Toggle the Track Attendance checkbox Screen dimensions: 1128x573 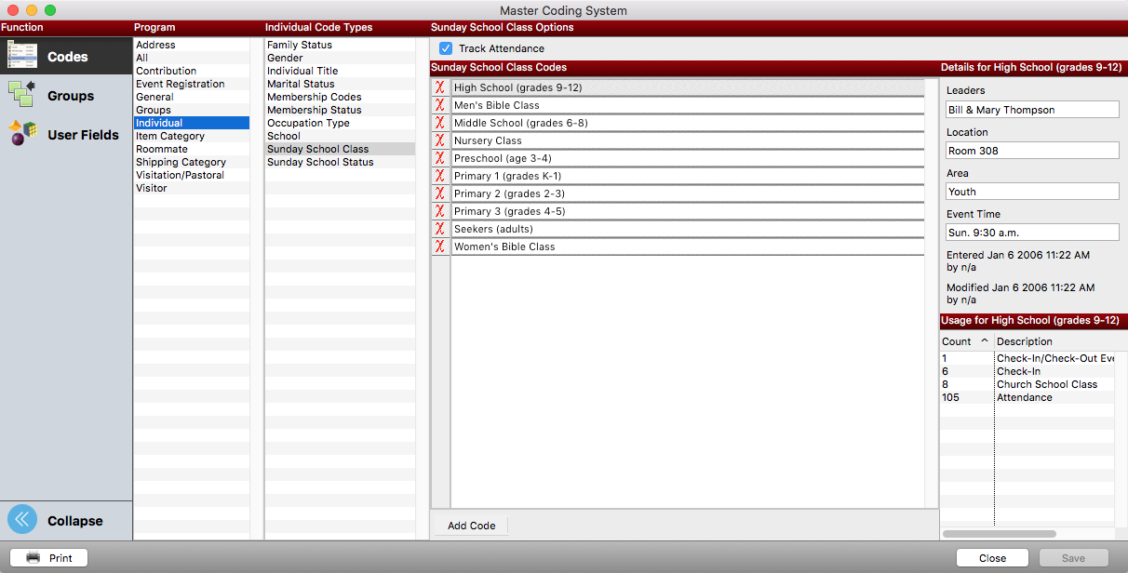point(446,48)
